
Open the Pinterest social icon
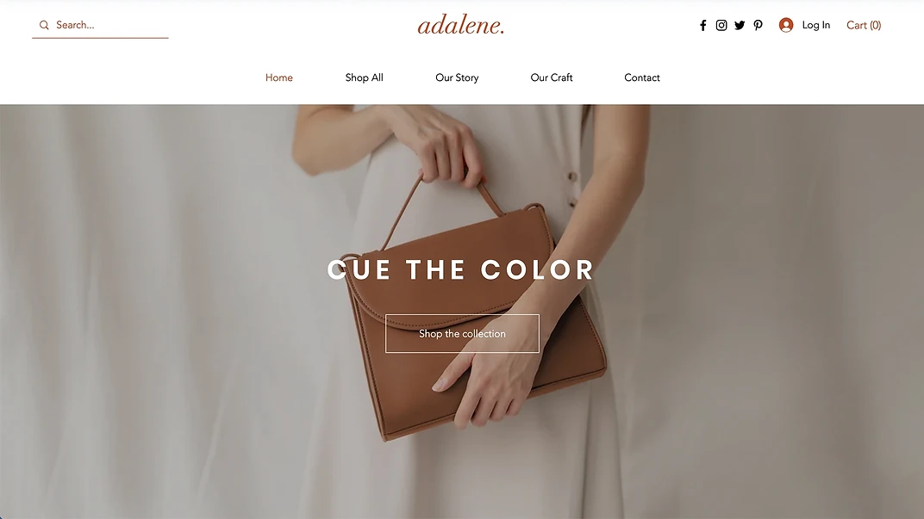point(758,25)
